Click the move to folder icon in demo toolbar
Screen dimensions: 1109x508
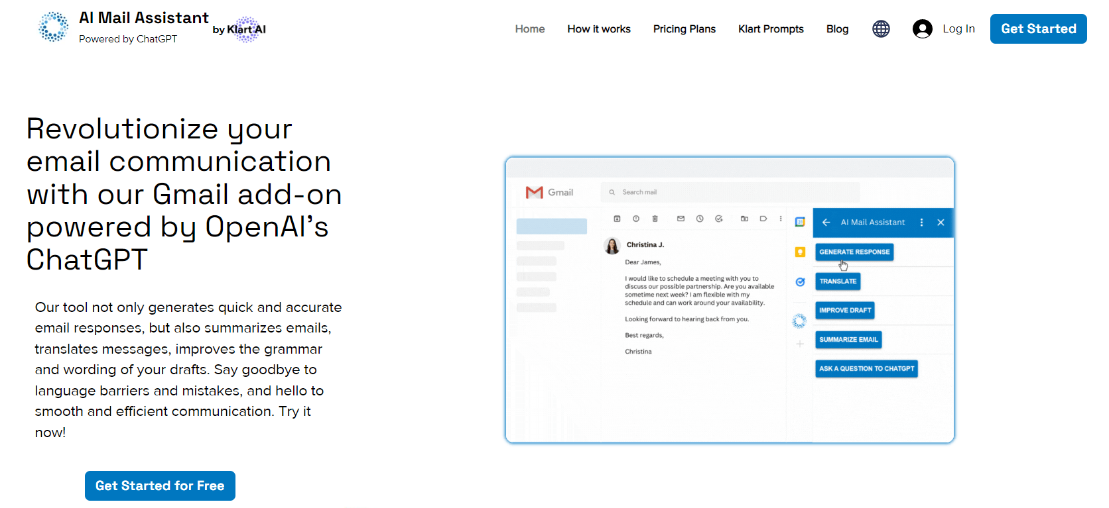click(744, 219)
